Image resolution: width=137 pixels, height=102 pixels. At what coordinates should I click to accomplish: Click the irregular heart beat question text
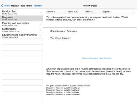pyautogui.click(x=87, y=18)
